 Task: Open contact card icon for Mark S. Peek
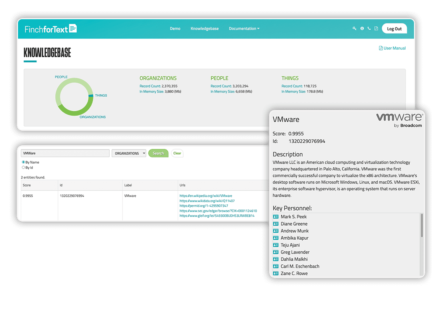(x=276, y=217)
